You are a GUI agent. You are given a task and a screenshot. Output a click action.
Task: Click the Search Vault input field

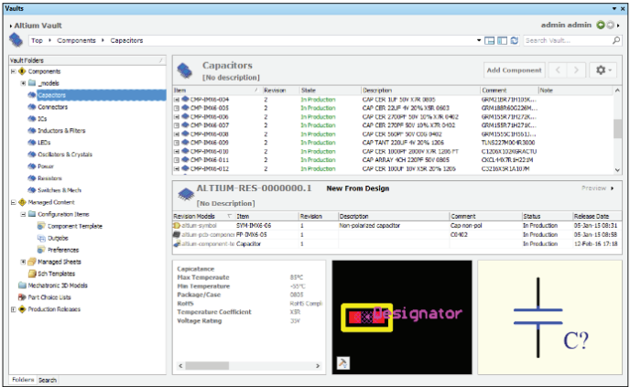[568, 40]
